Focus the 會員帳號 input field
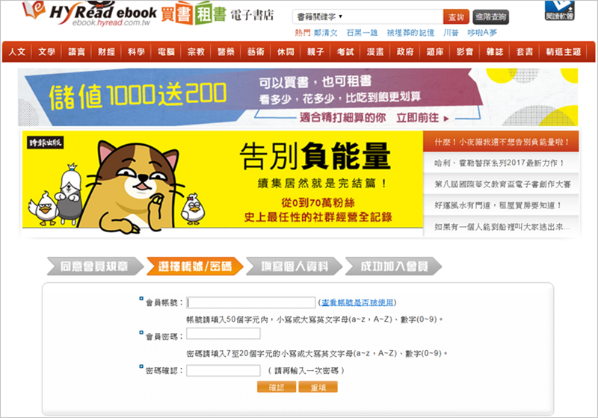 pyautogui.click(x=251, y=302)
